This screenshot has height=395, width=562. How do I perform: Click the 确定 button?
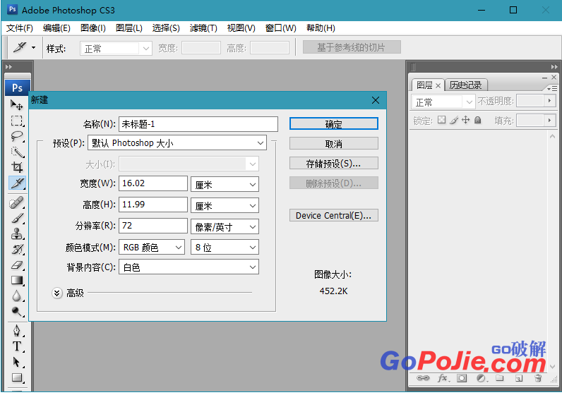click(334, 124)
